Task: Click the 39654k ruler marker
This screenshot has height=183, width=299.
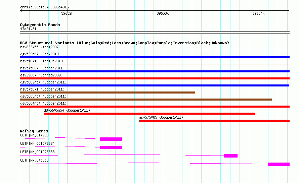Action: (258, 13)
